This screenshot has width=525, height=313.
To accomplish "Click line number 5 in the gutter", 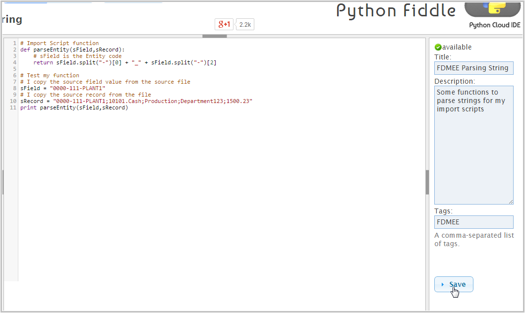I will point(14,69).
